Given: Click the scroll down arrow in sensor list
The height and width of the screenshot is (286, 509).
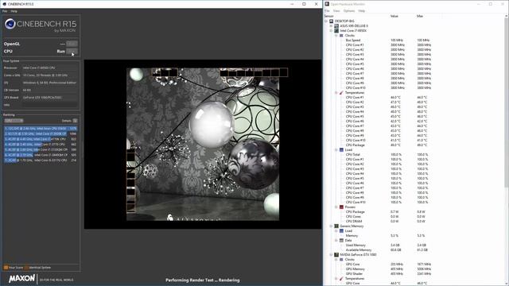Looking at the screenshot, I should [x=507, y=283].
